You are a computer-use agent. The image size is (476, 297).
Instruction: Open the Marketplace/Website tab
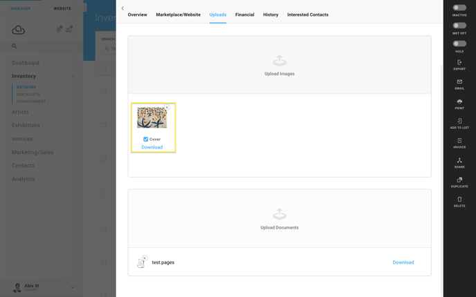click(x=178, y=15)
